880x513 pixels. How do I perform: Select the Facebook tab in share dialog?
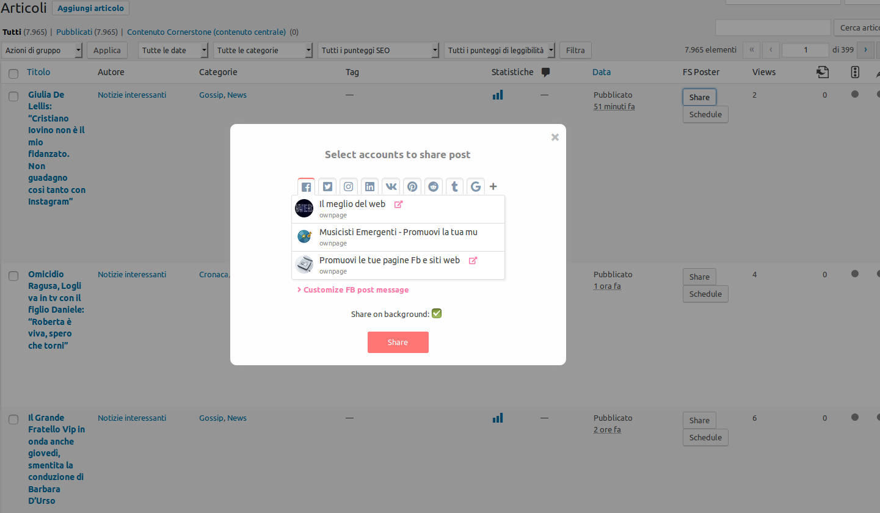306,187
